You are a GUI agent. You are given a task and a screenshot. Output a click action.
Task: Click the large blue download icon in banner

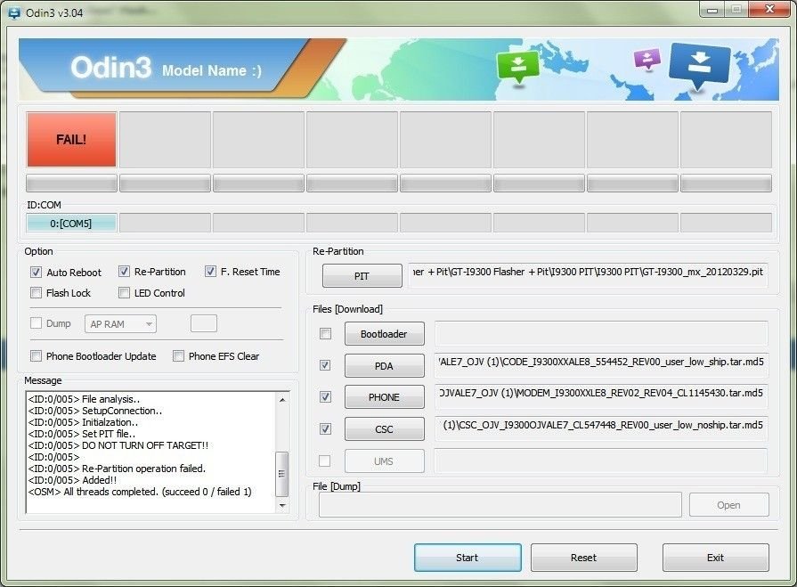699,65
